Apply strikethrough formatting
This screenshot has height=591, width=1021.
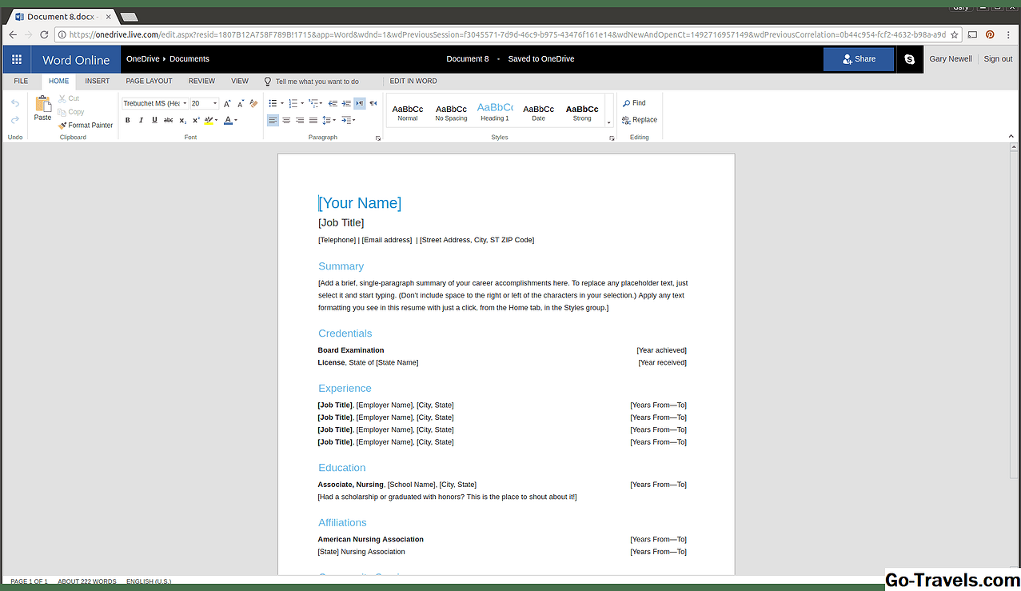[168, 120]
